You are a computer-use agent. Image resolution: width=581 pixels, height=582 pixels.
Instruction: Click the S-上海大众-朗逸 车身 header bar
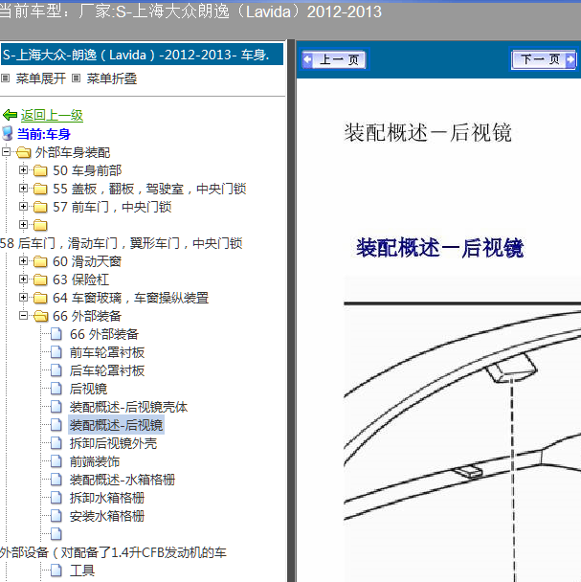click(142, 55)
